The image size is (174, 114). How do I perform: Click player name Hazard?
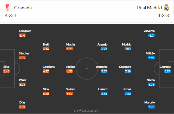pos(103,89)
